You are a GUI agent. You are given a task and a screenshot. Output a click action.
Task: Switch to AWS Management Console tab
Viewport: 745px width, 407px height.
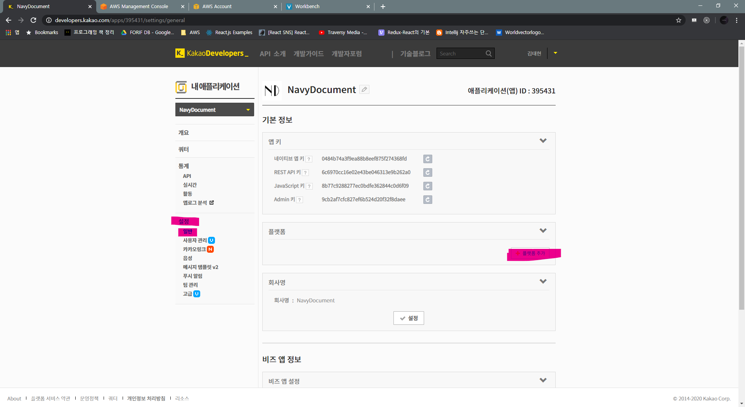pyautogui.click(x=139, y=7)
